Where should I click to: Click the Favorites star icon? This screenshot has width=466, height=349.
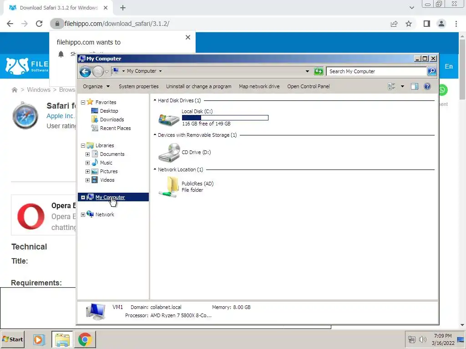(x=90, y=102)
